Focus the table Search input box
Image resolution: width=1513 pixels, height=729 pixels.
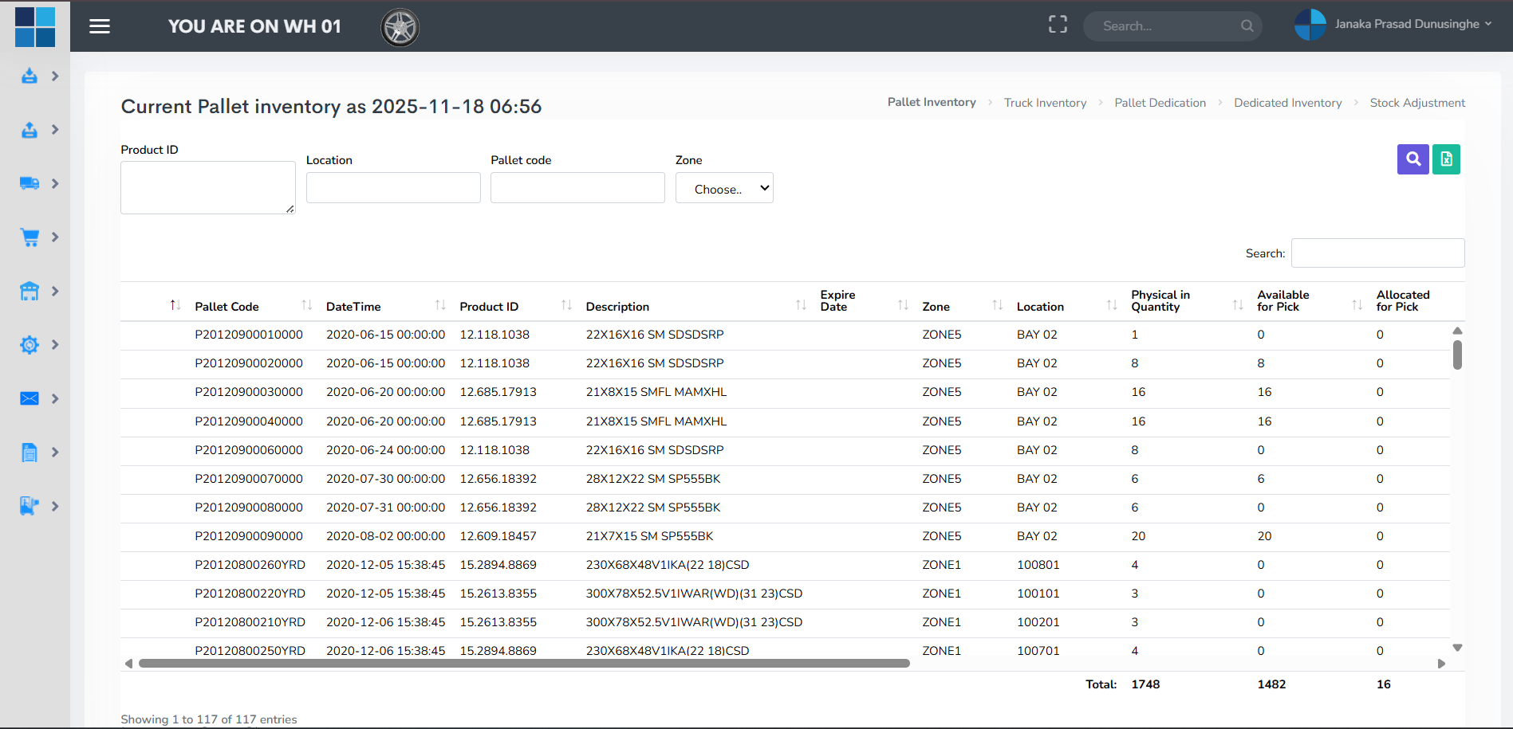(x=1377, y=253)
